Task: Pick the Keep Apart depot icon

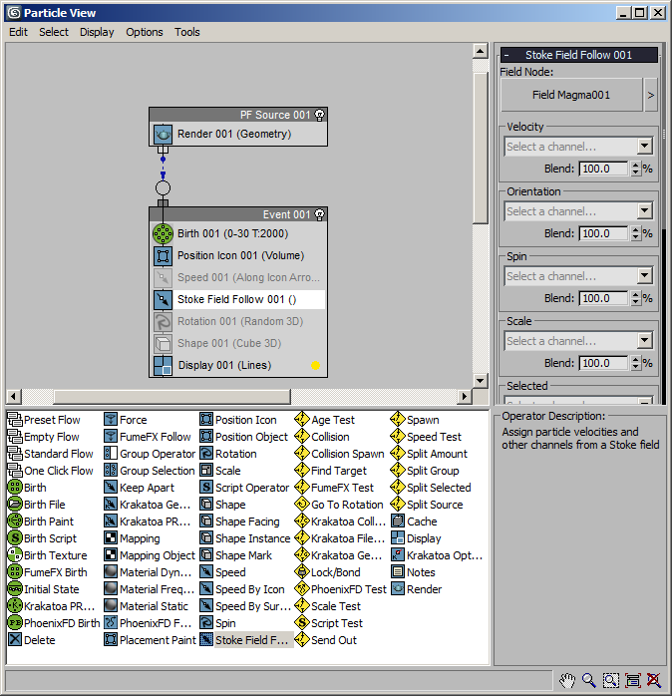Action: point(111,488)
